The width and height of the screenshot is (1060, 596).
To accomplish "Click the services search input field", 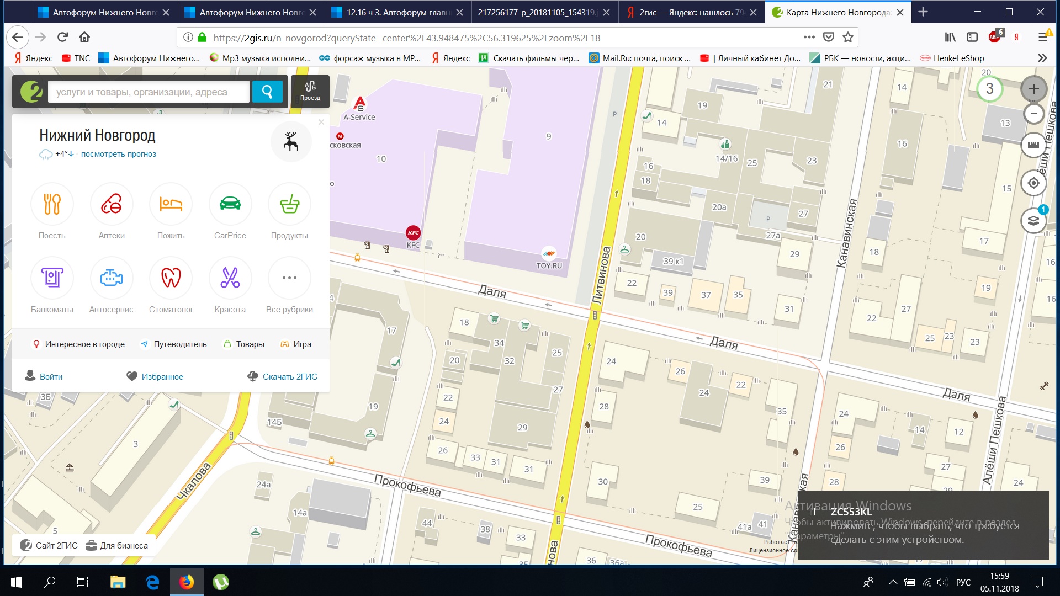I will 149,92.
